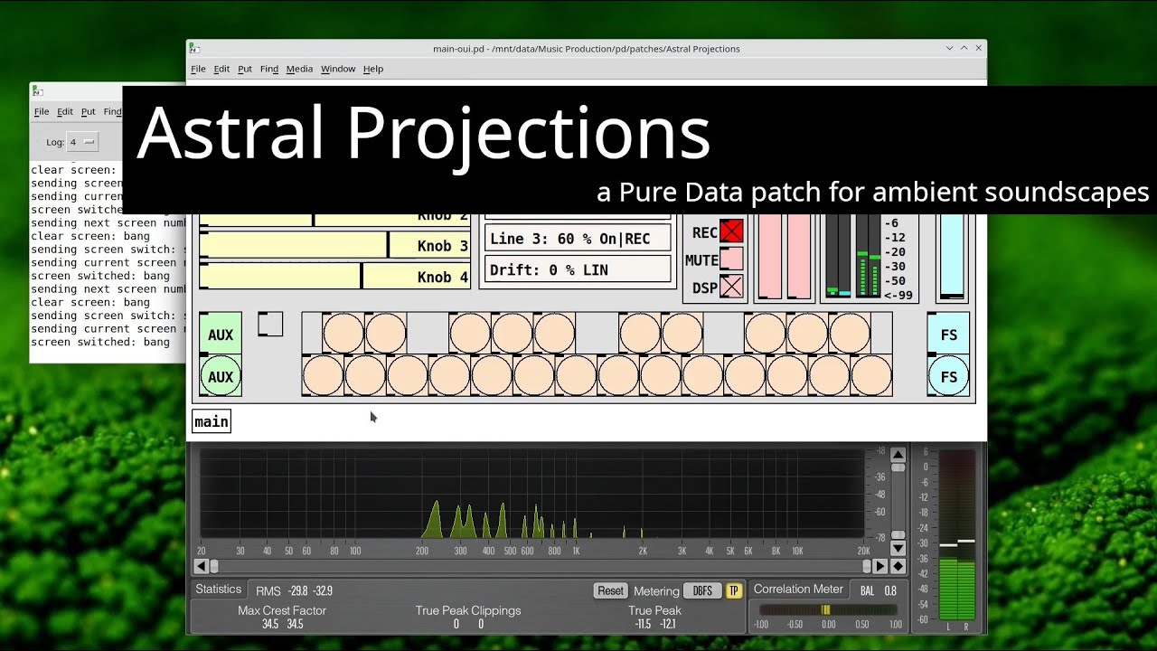Click the third round key in lower keyboard row
Image resolution: width=1157 pixels, height=651 pixels.
407,375
